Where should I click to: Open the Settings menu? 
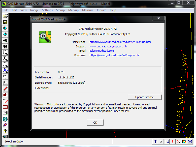click(47, 10)
